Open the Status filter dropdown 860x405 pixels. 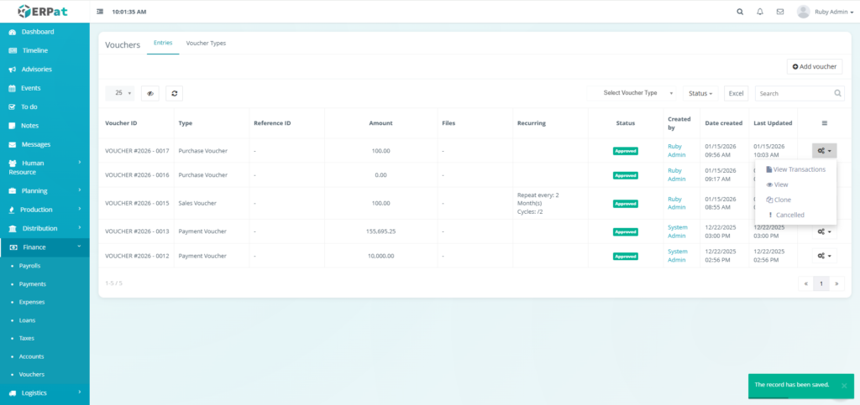pos(700,94)
